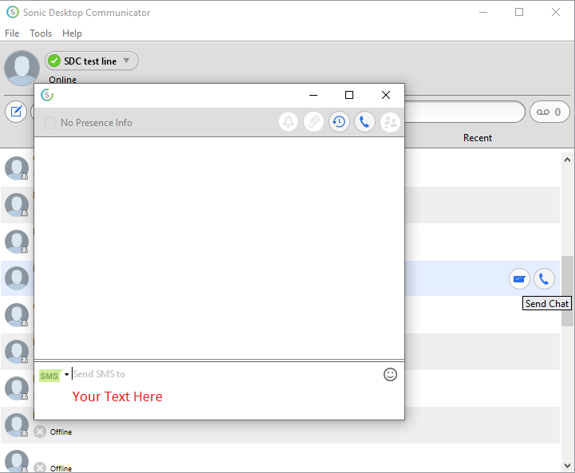
Task: Click the green online checkmark status icon
Action: pos(54,61)
